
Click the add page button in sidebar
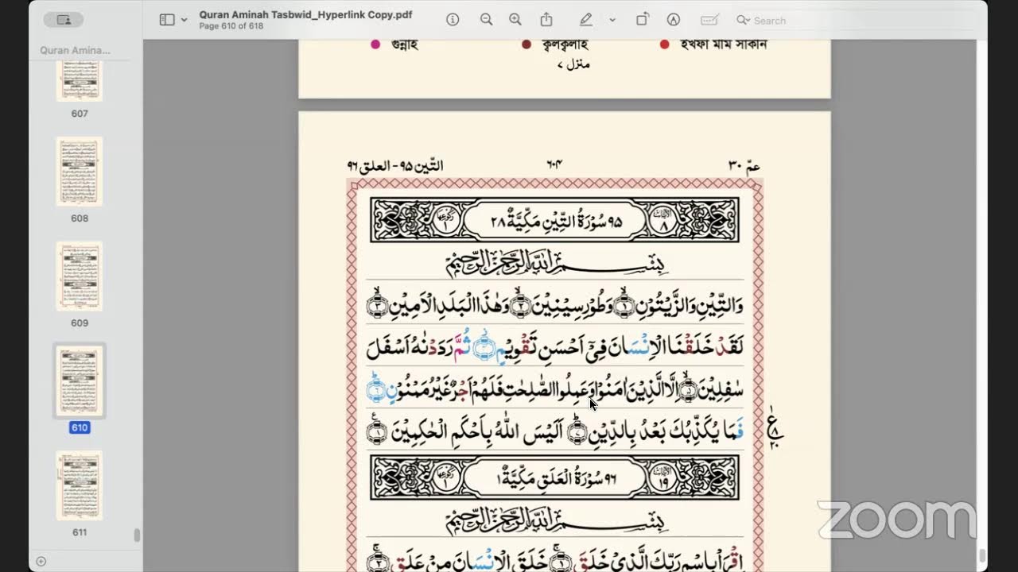click(41, 561)
